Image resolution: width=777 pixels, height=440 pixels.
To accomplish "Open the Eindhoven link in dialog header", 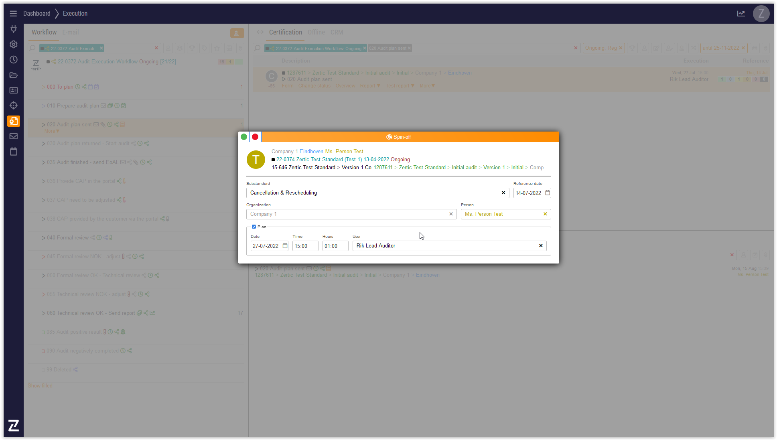I will tap(311, 152).
